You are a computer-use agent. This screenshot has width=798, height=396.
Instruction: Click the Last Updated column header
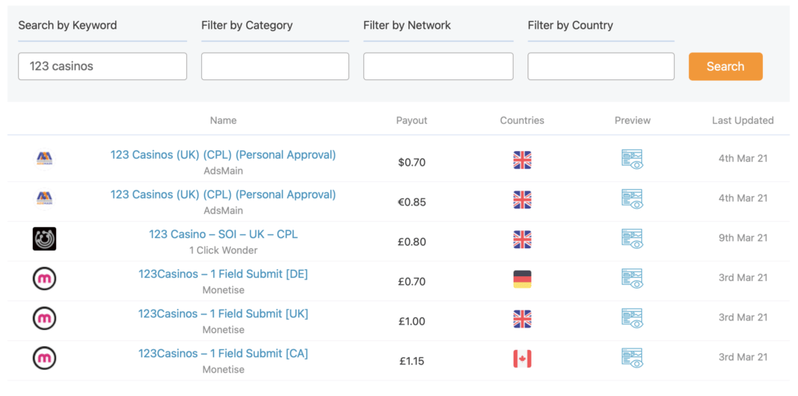pyautogui.click(x=742, y=121)
